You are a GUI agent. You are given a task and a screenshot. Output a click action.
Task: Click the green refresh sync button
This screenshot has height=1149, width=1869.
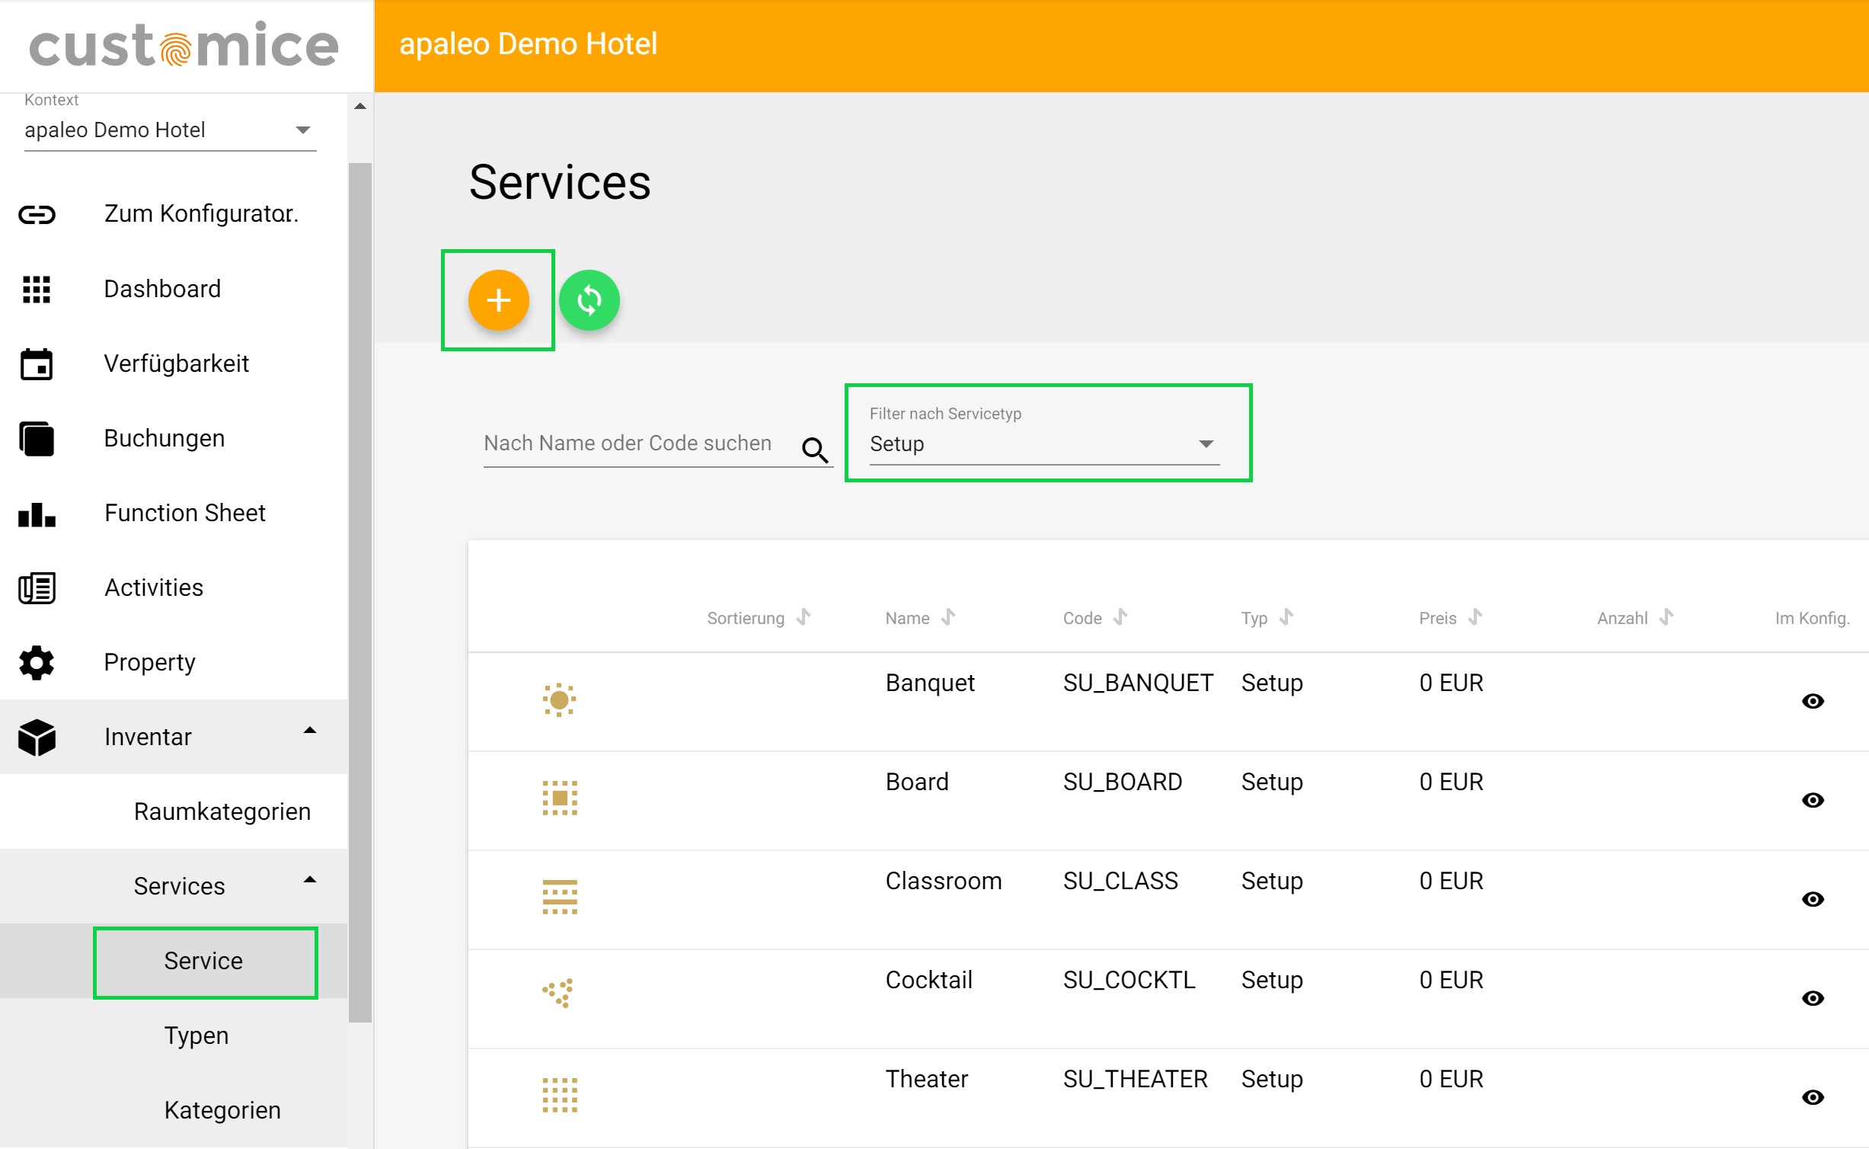[x=589, y=300]
